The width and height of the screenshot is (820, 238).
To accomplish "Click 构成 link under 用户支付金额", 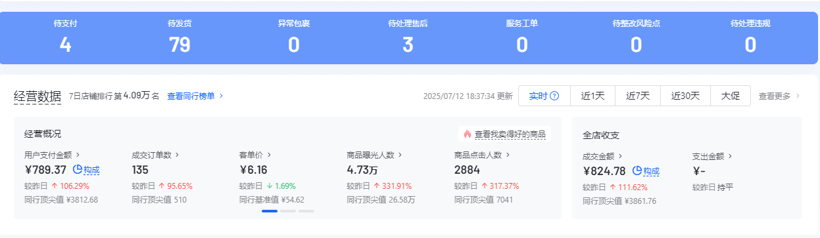I will click(x=91, y=170).
